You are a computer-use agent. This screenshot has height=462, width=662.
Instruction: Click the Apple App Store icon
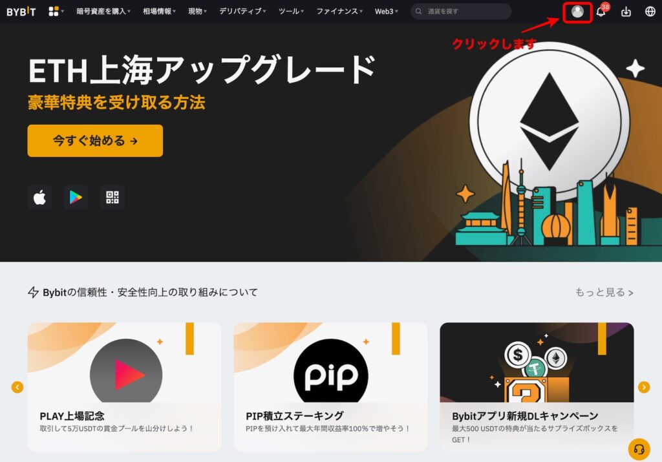click(39, 197)
